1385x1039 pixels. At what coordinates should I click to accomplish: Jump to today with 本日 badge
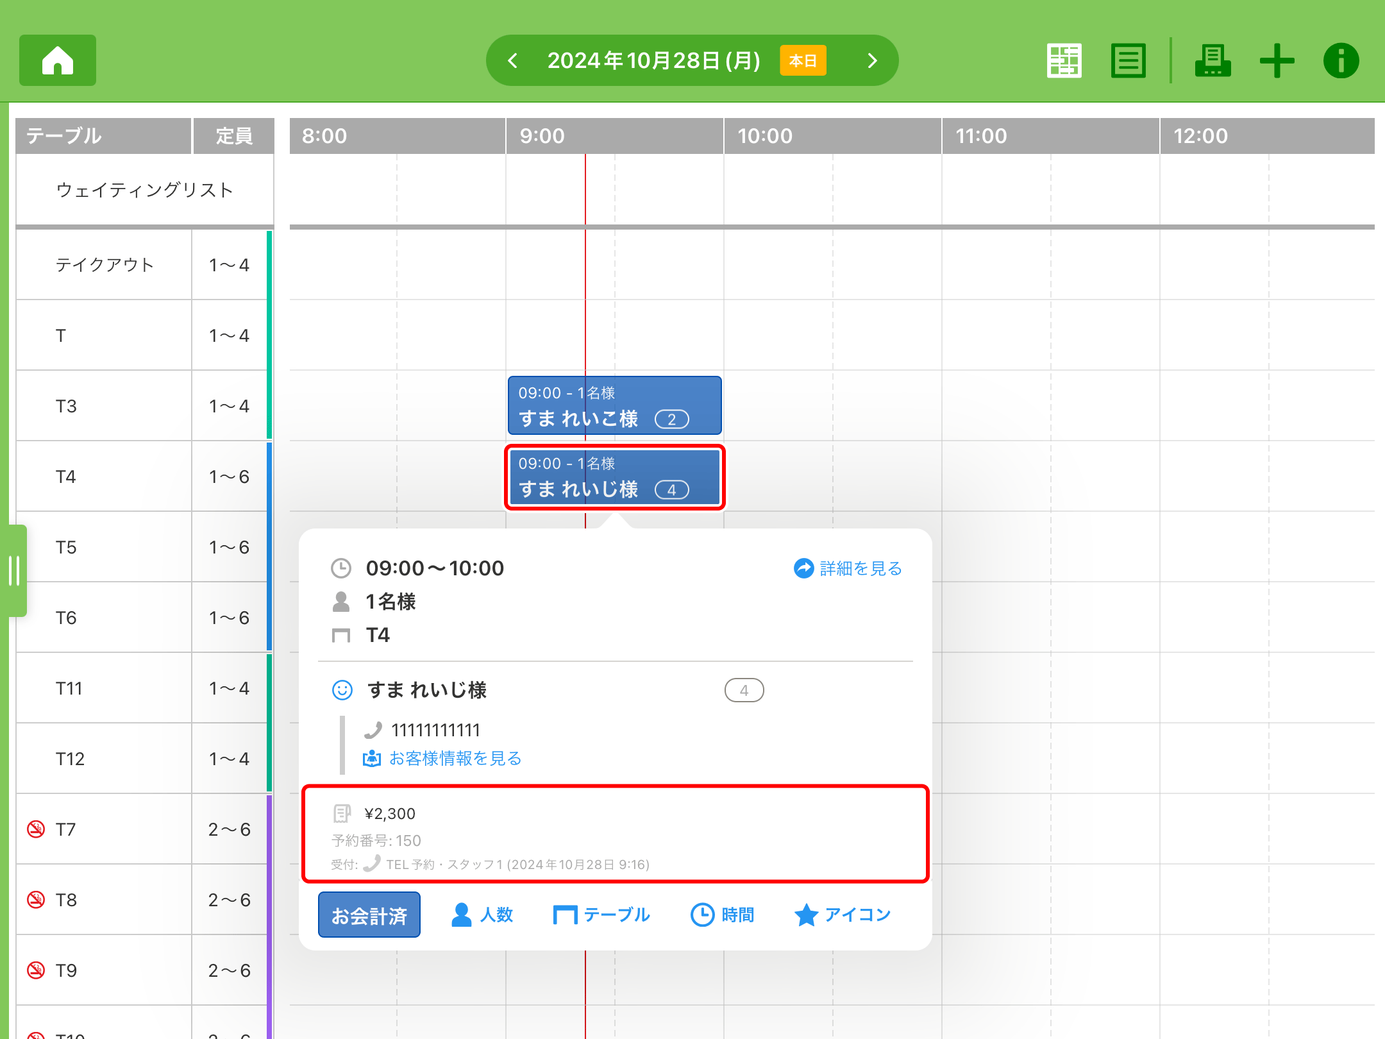tap(803, 61)
